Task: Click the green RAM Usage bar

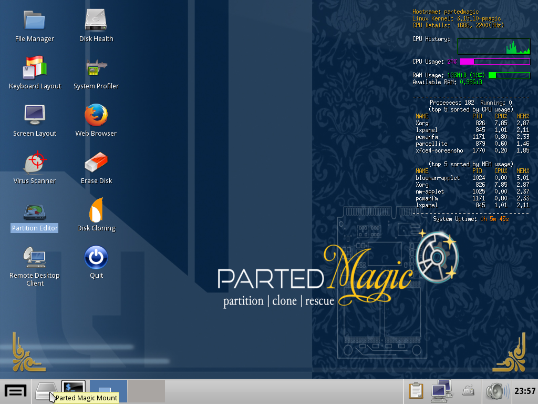Action: tap(509, 75)
